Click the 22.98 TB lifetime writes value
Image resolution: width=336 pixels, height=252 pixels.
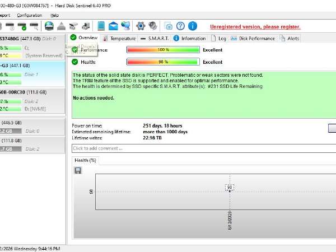(152, 138)
